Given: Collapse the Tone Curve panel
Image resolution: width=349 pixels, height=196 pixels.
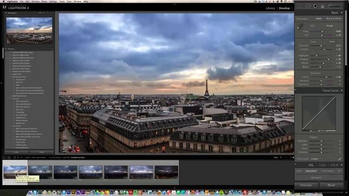Looking at the screenshot, I should click(342, 91).
